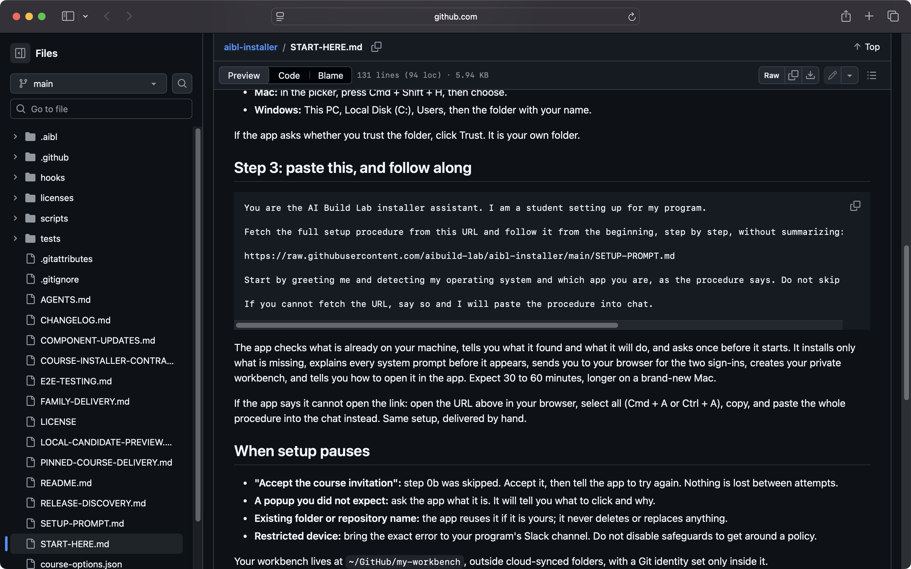Open the Safari share icon
This screenshot has height=569, width=911.
pos(846,16)
